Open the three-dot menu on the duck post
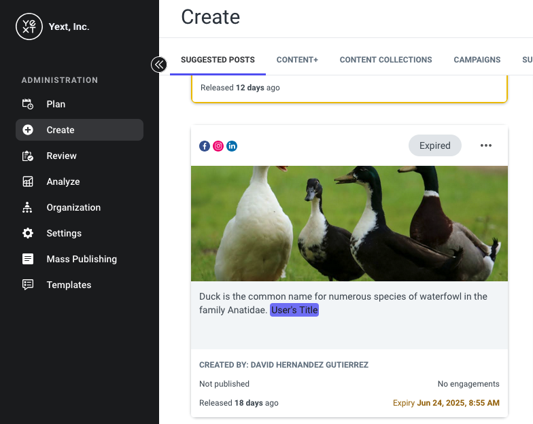The width and height of the screenshot is (533, 424). tap(485, 145)
